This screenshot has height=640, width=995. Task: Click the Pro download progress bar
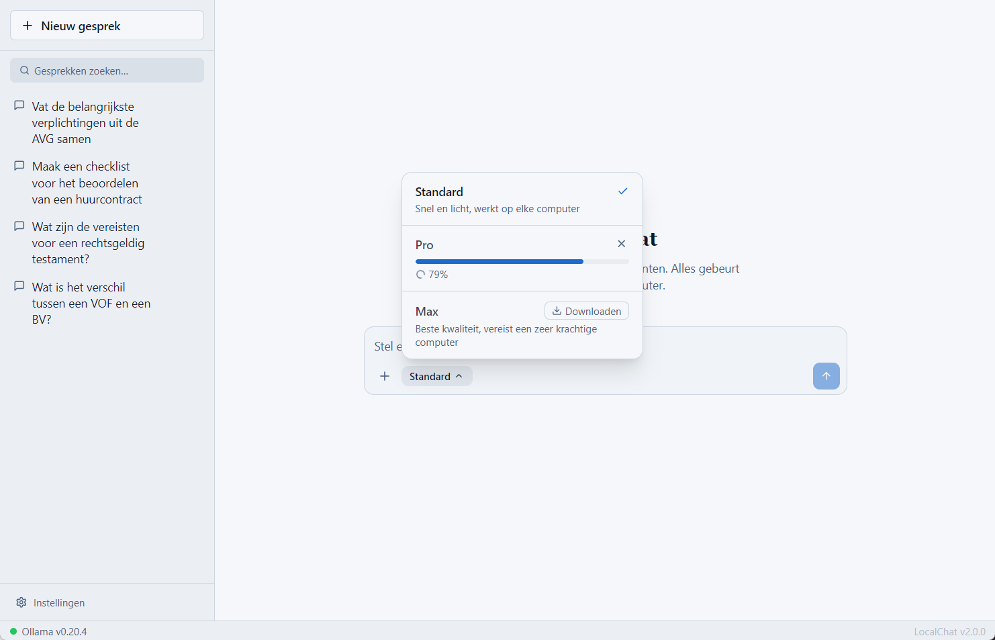522,261
